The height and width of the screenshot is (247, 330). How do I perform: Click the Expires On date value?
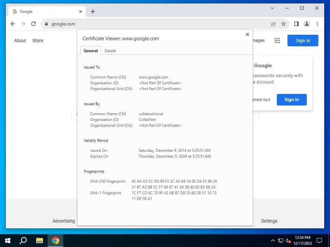pos(175,156)
